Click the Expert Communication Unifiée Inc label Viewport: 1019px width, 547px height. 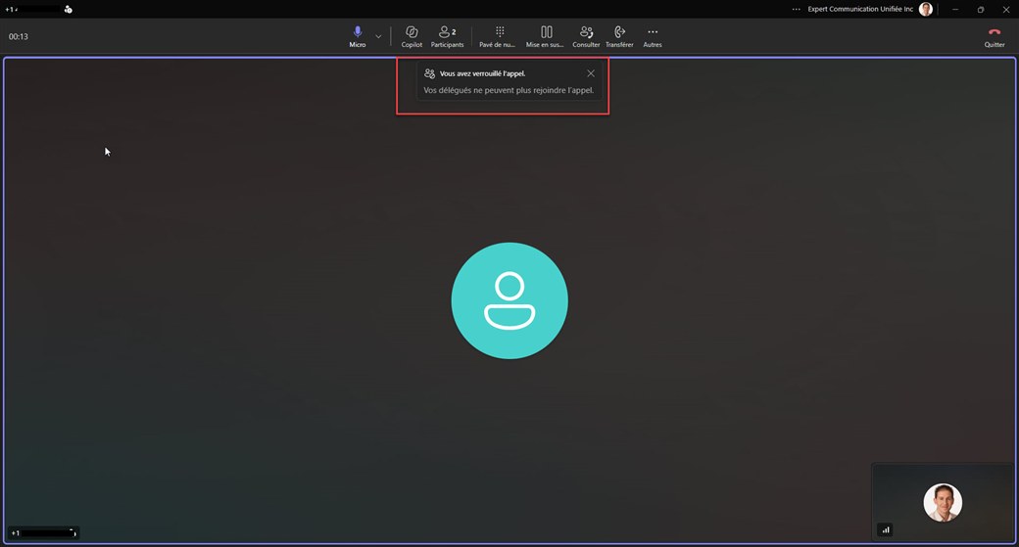pos(860,9)
